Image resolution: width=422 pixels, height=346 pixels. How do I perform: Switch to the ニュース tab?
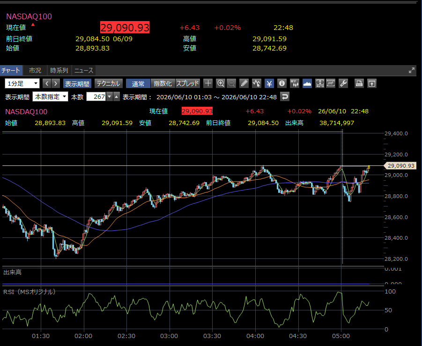pos(84,71)
